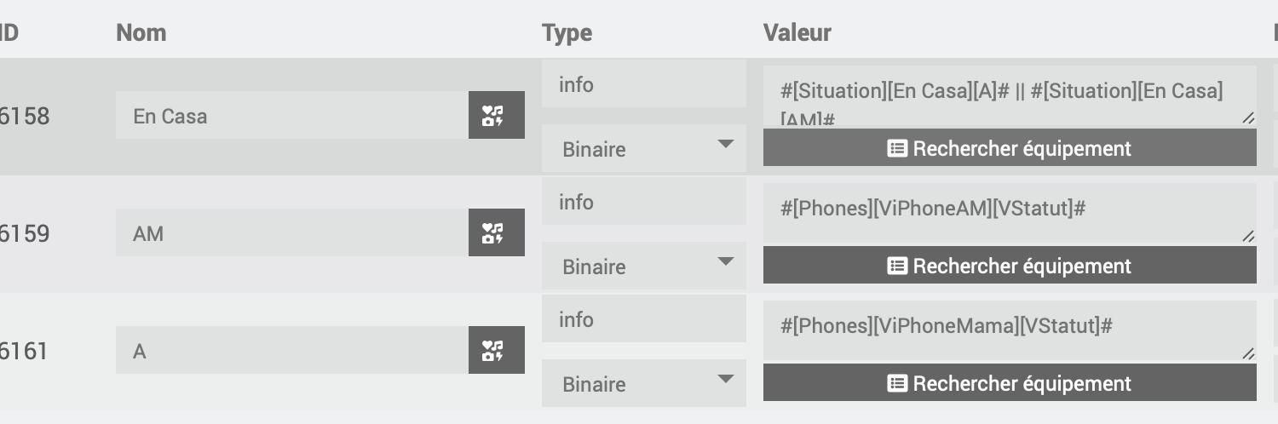
Task: Click the icon picker button for En Casa
Action: point(496,115)
